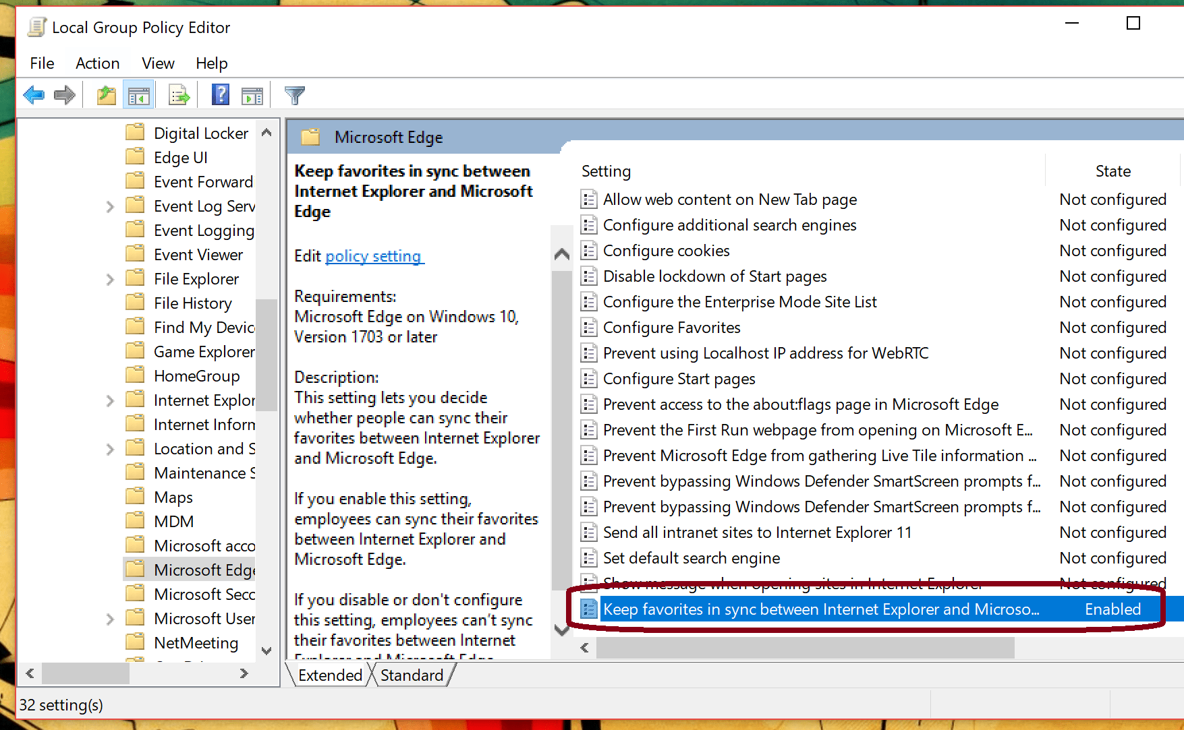Select 'Prevent the First Run webpage' setting
The image size is (1184, 730).
coord(818,430)
